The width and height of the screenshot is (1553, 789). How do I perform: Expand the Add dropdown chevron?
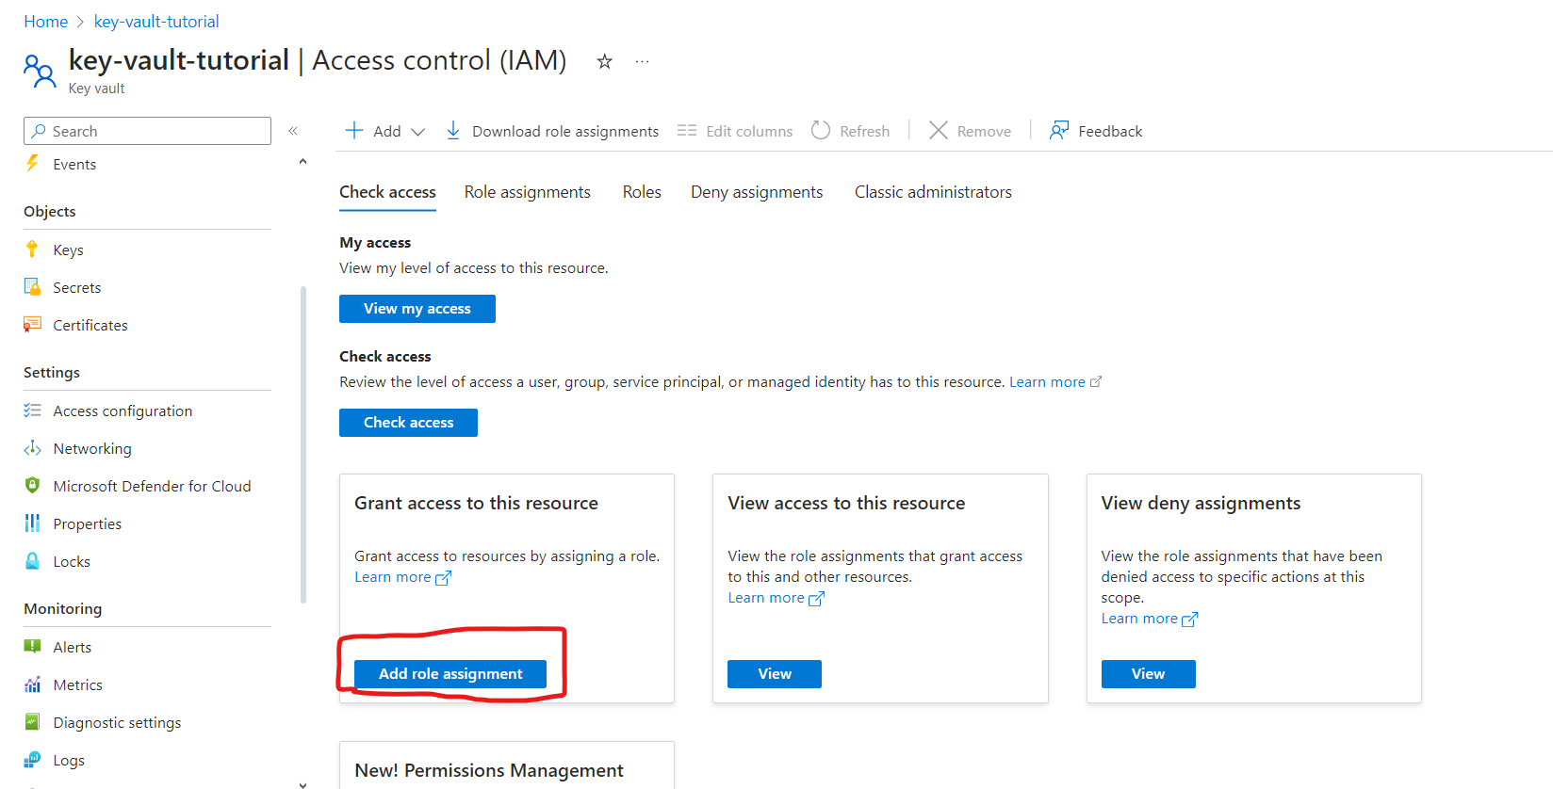point(417,132)
